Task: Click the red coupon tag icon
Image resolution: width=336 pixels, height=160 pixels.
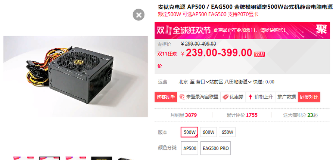Action: (225, 97)
